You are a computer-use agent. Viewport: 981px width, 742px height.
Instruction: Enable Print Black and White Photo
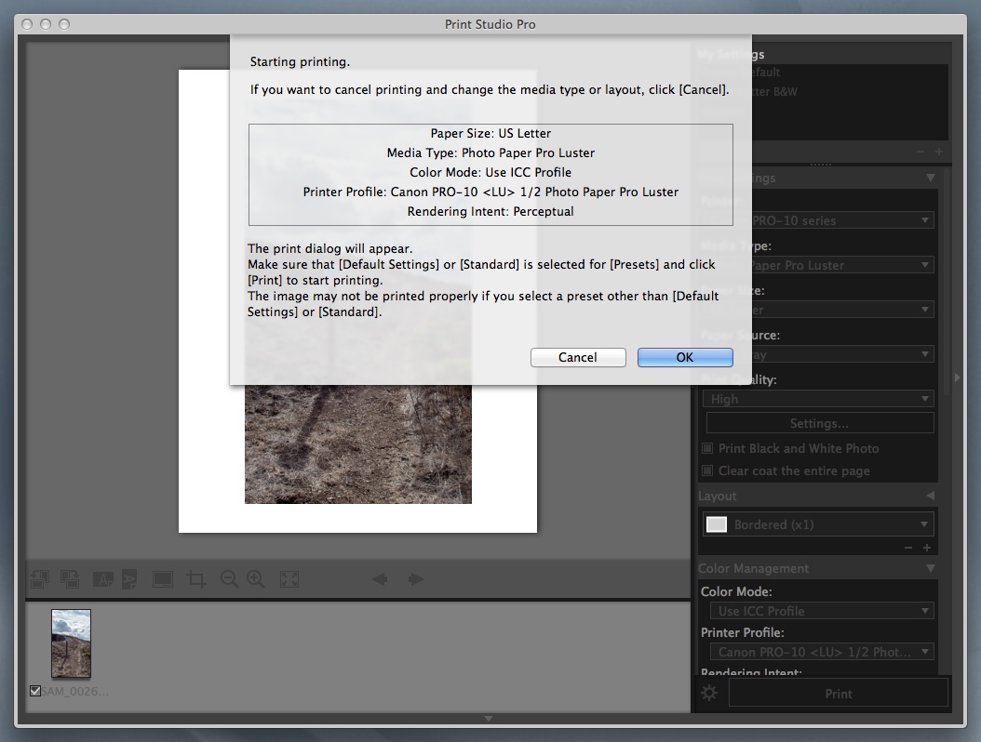[x=707, y=448]
